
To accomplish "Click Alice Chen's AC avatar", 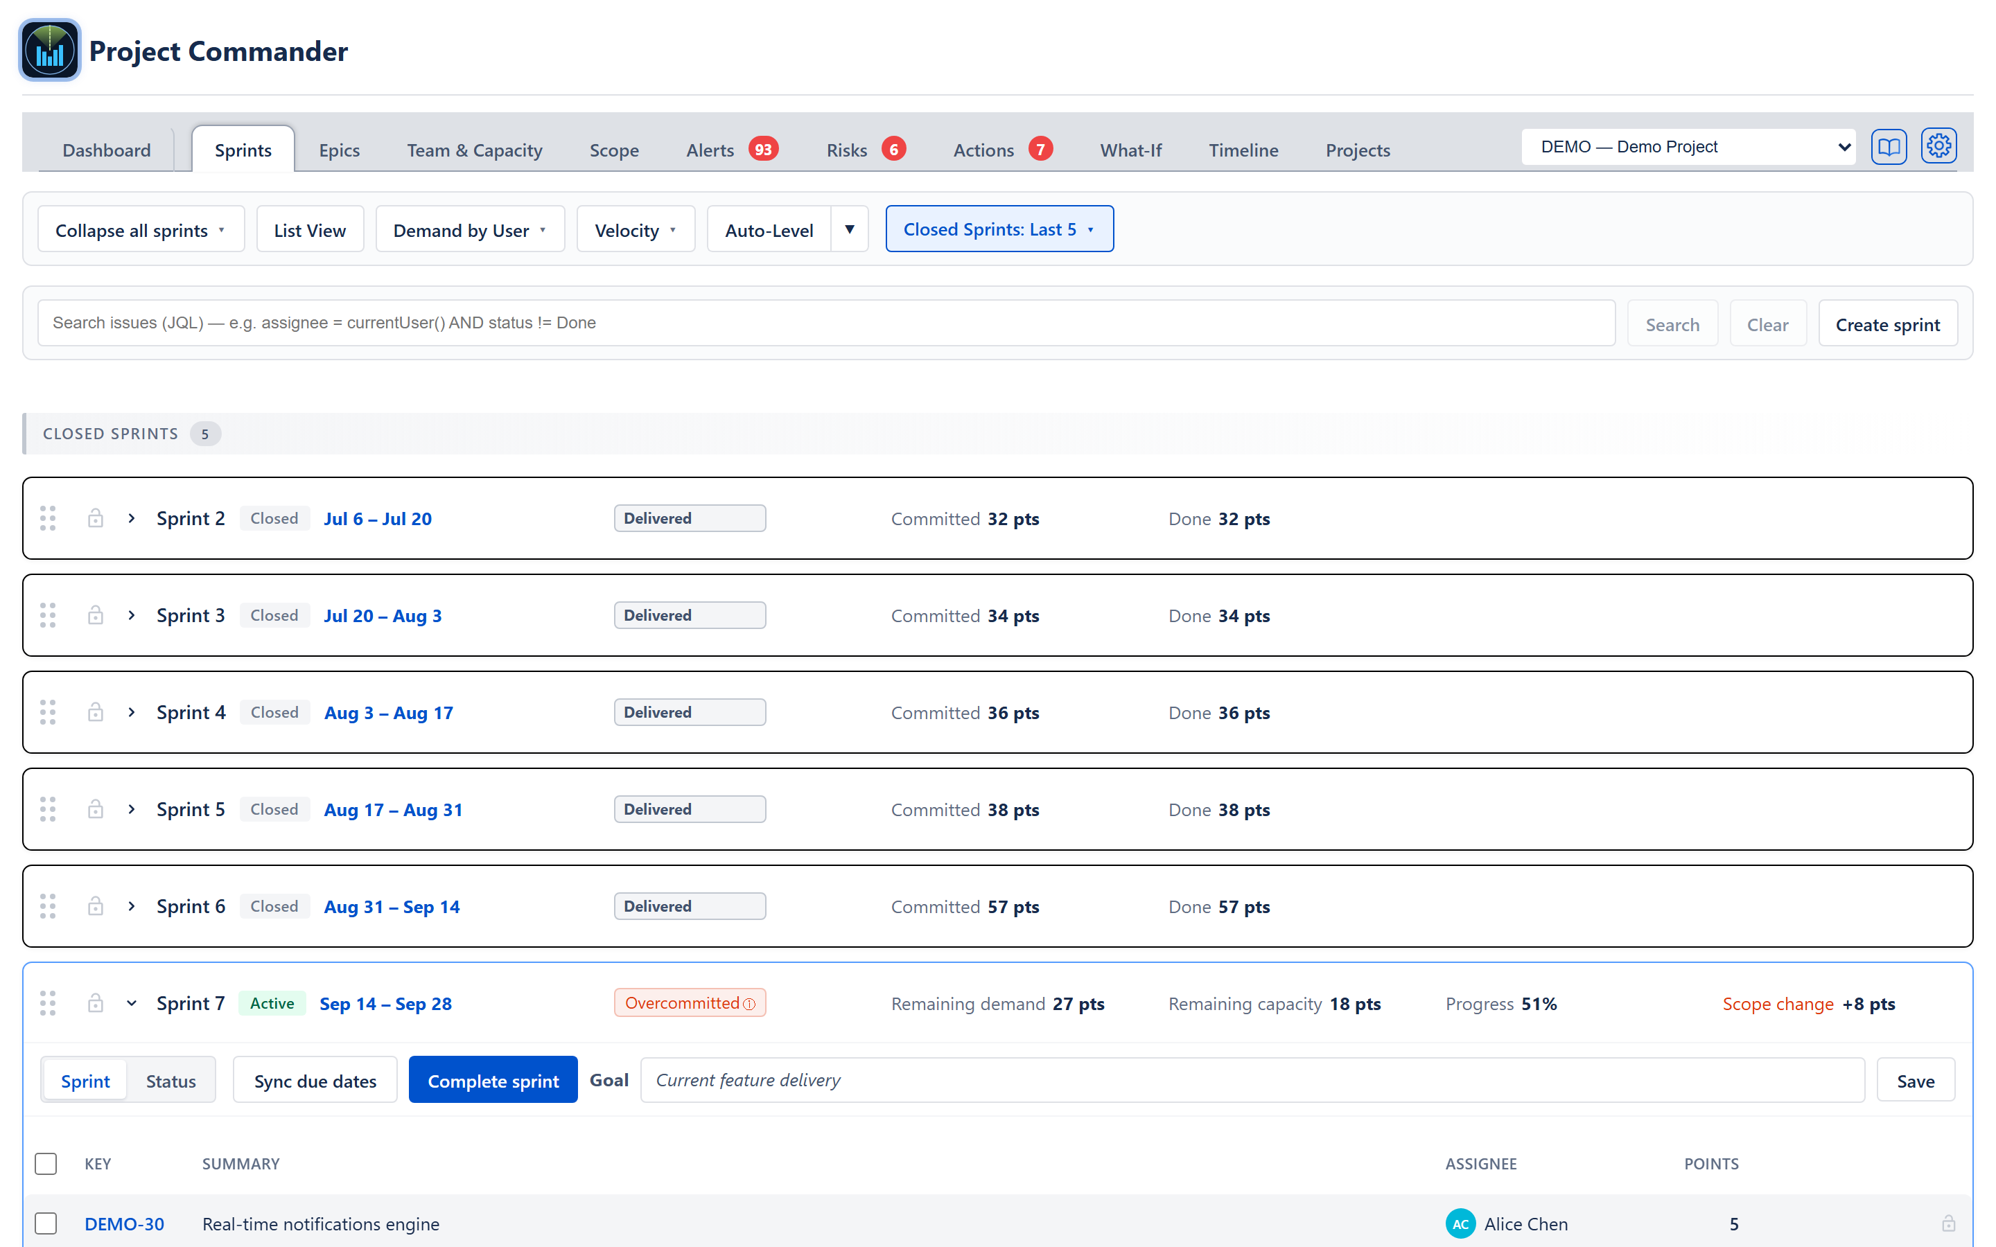I will [x=1460, y=1224].
